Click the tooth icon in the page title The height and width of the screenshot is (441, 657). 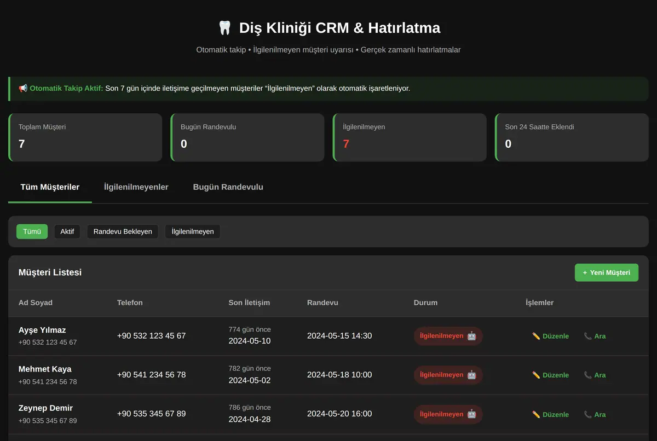coord(224,28)
